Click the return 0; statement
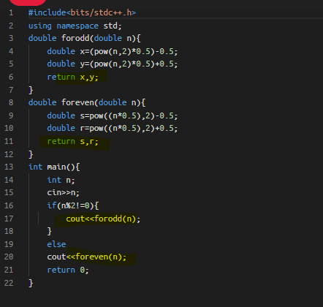 point(68,270)
